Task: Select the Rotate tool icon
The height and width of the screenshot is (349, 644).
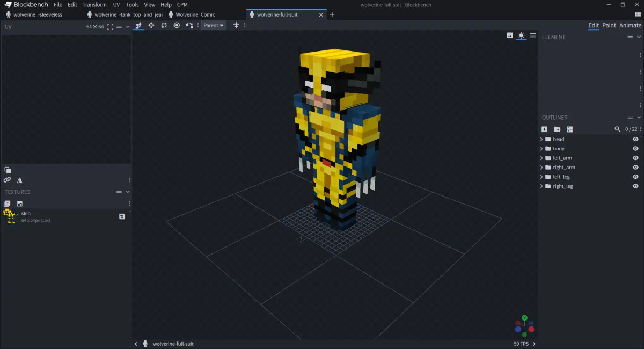Action: [164, 25]
